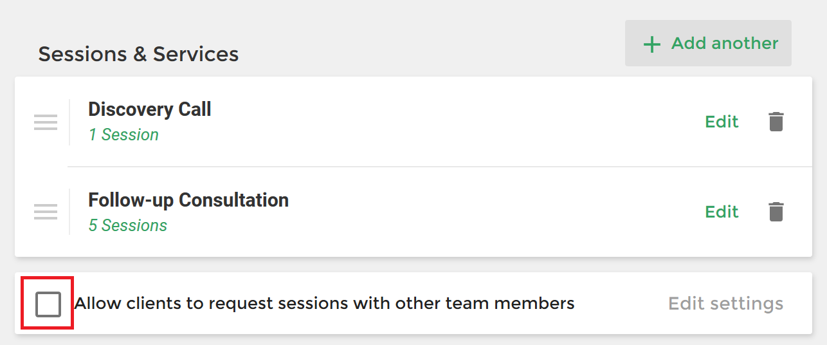Click the Sessions & Services heading

(138, 54)
